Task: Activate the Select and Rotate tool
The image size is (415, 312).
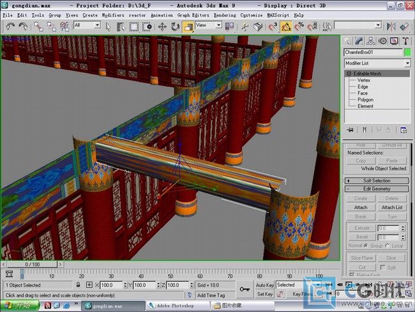Action: (x=175, y=26)
